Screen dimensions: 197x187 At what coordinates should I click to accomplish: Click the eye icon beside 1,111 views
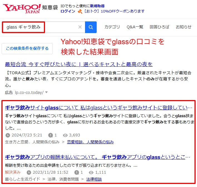pos(91,173)
